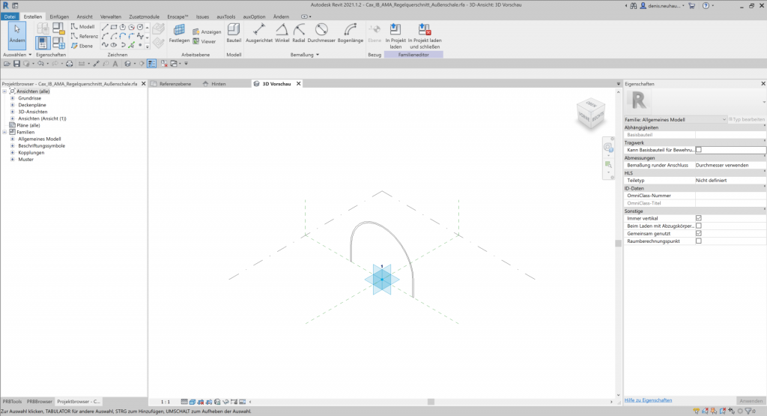
Task: Toggle the Gemeinsam genutzt checkbox
Action: tap(699, 233)
